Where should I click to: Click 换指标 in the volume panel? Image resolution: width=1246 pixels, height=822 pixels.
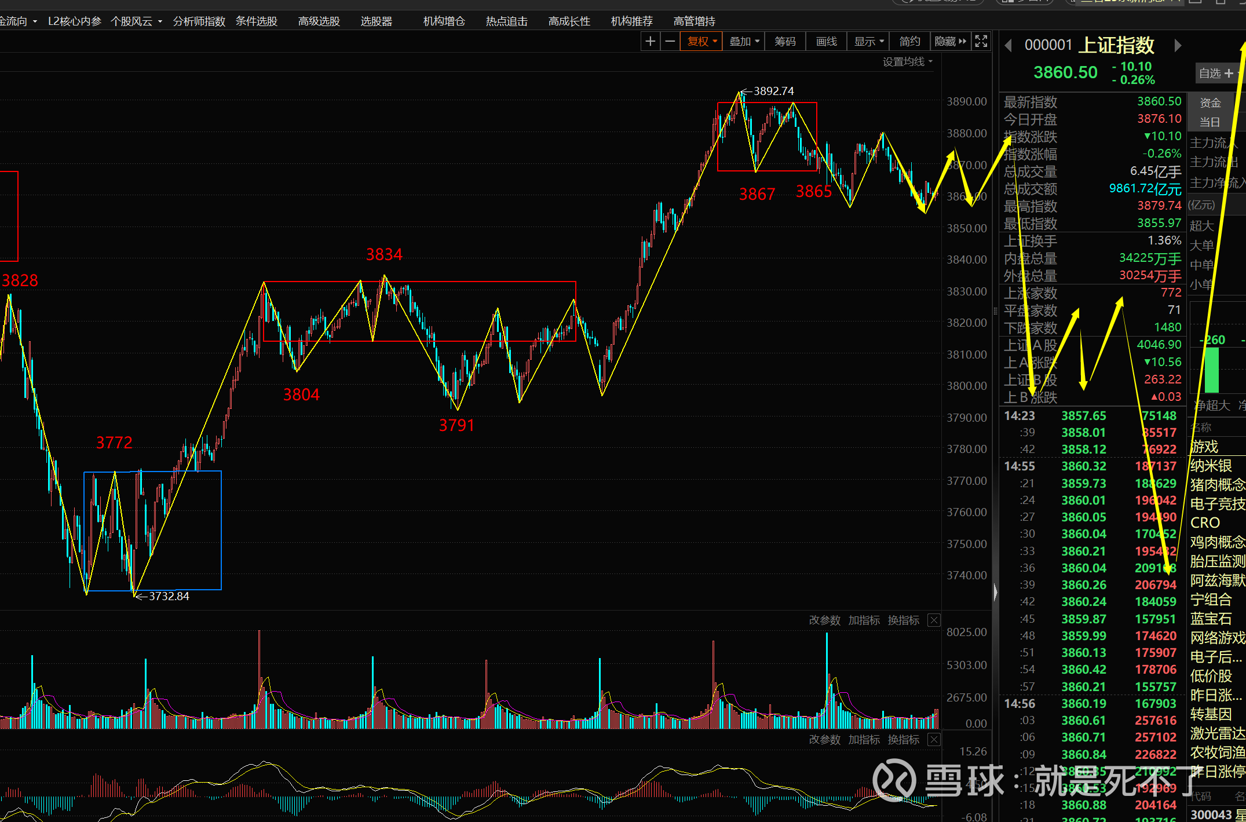pos(903,620)
